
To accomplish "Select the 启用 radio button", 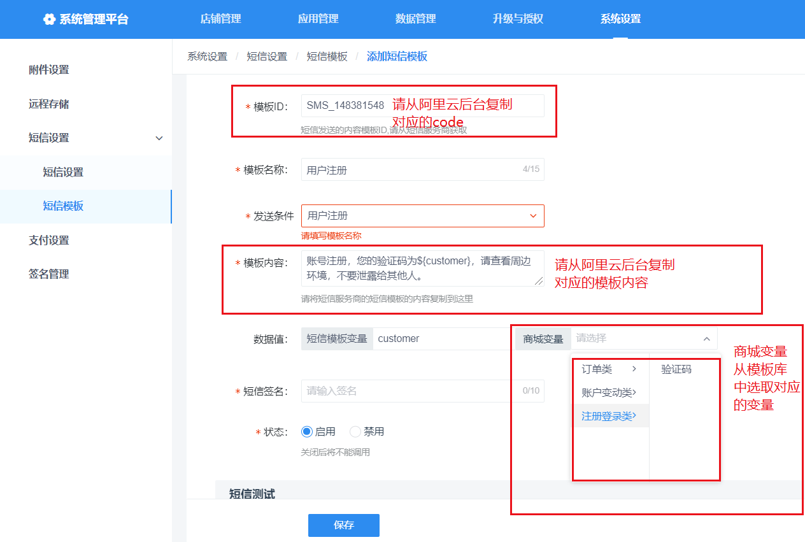I will 307,432.
